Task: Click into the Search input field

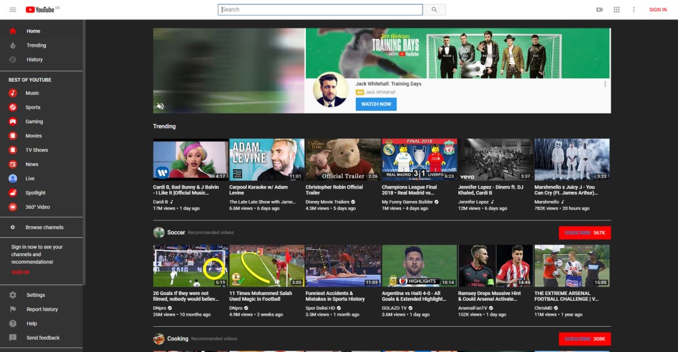Action: click(x=320, y=10)
